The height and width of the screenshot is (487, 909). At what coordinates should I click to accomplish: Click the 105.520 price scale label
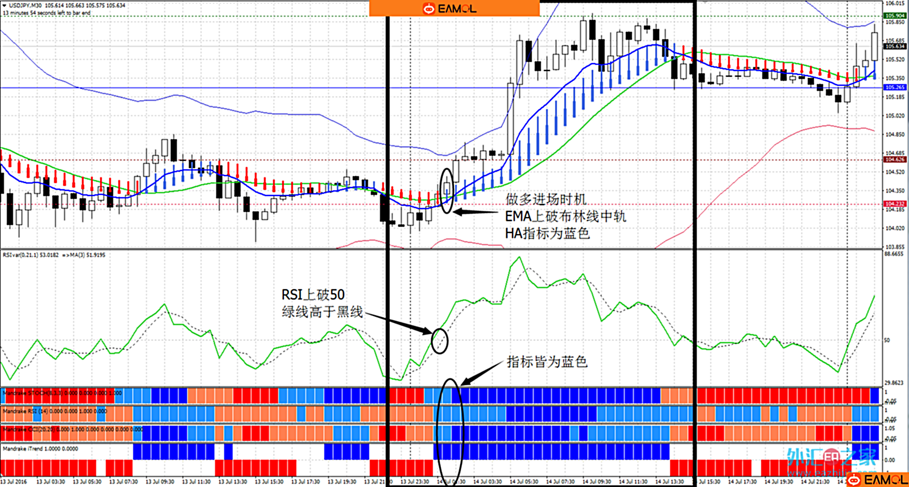click(895, 59)
